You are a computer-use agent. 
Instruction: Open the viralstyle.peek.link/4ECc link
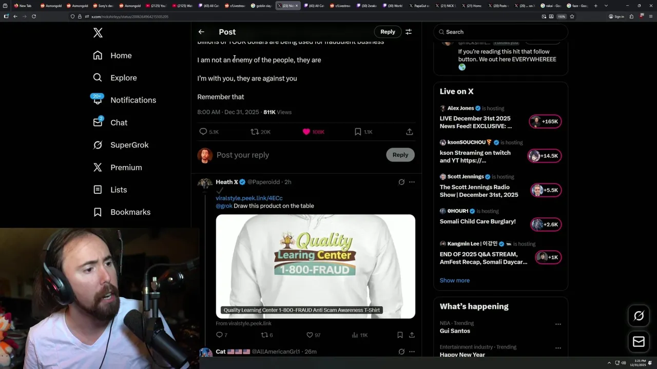coord(249,198)
